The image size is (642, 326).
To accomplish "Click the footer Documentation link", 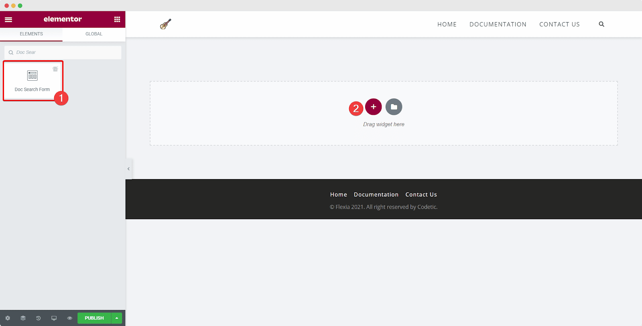I will click(x=376, y=195).
